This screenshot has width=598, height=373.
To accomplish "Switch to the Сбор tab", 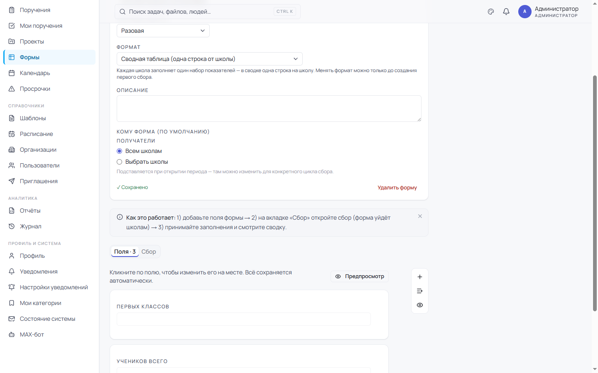I will (149, 252).
